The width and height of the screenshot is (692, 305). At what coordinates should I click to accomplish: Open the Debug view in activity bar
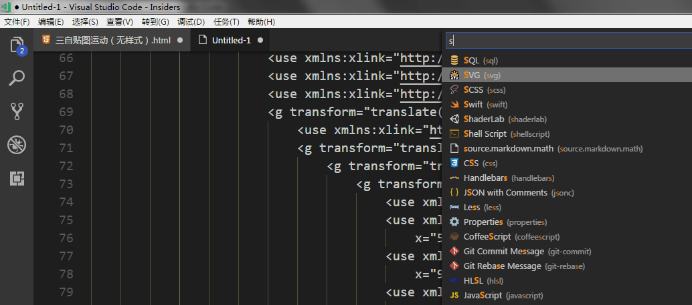17,145
